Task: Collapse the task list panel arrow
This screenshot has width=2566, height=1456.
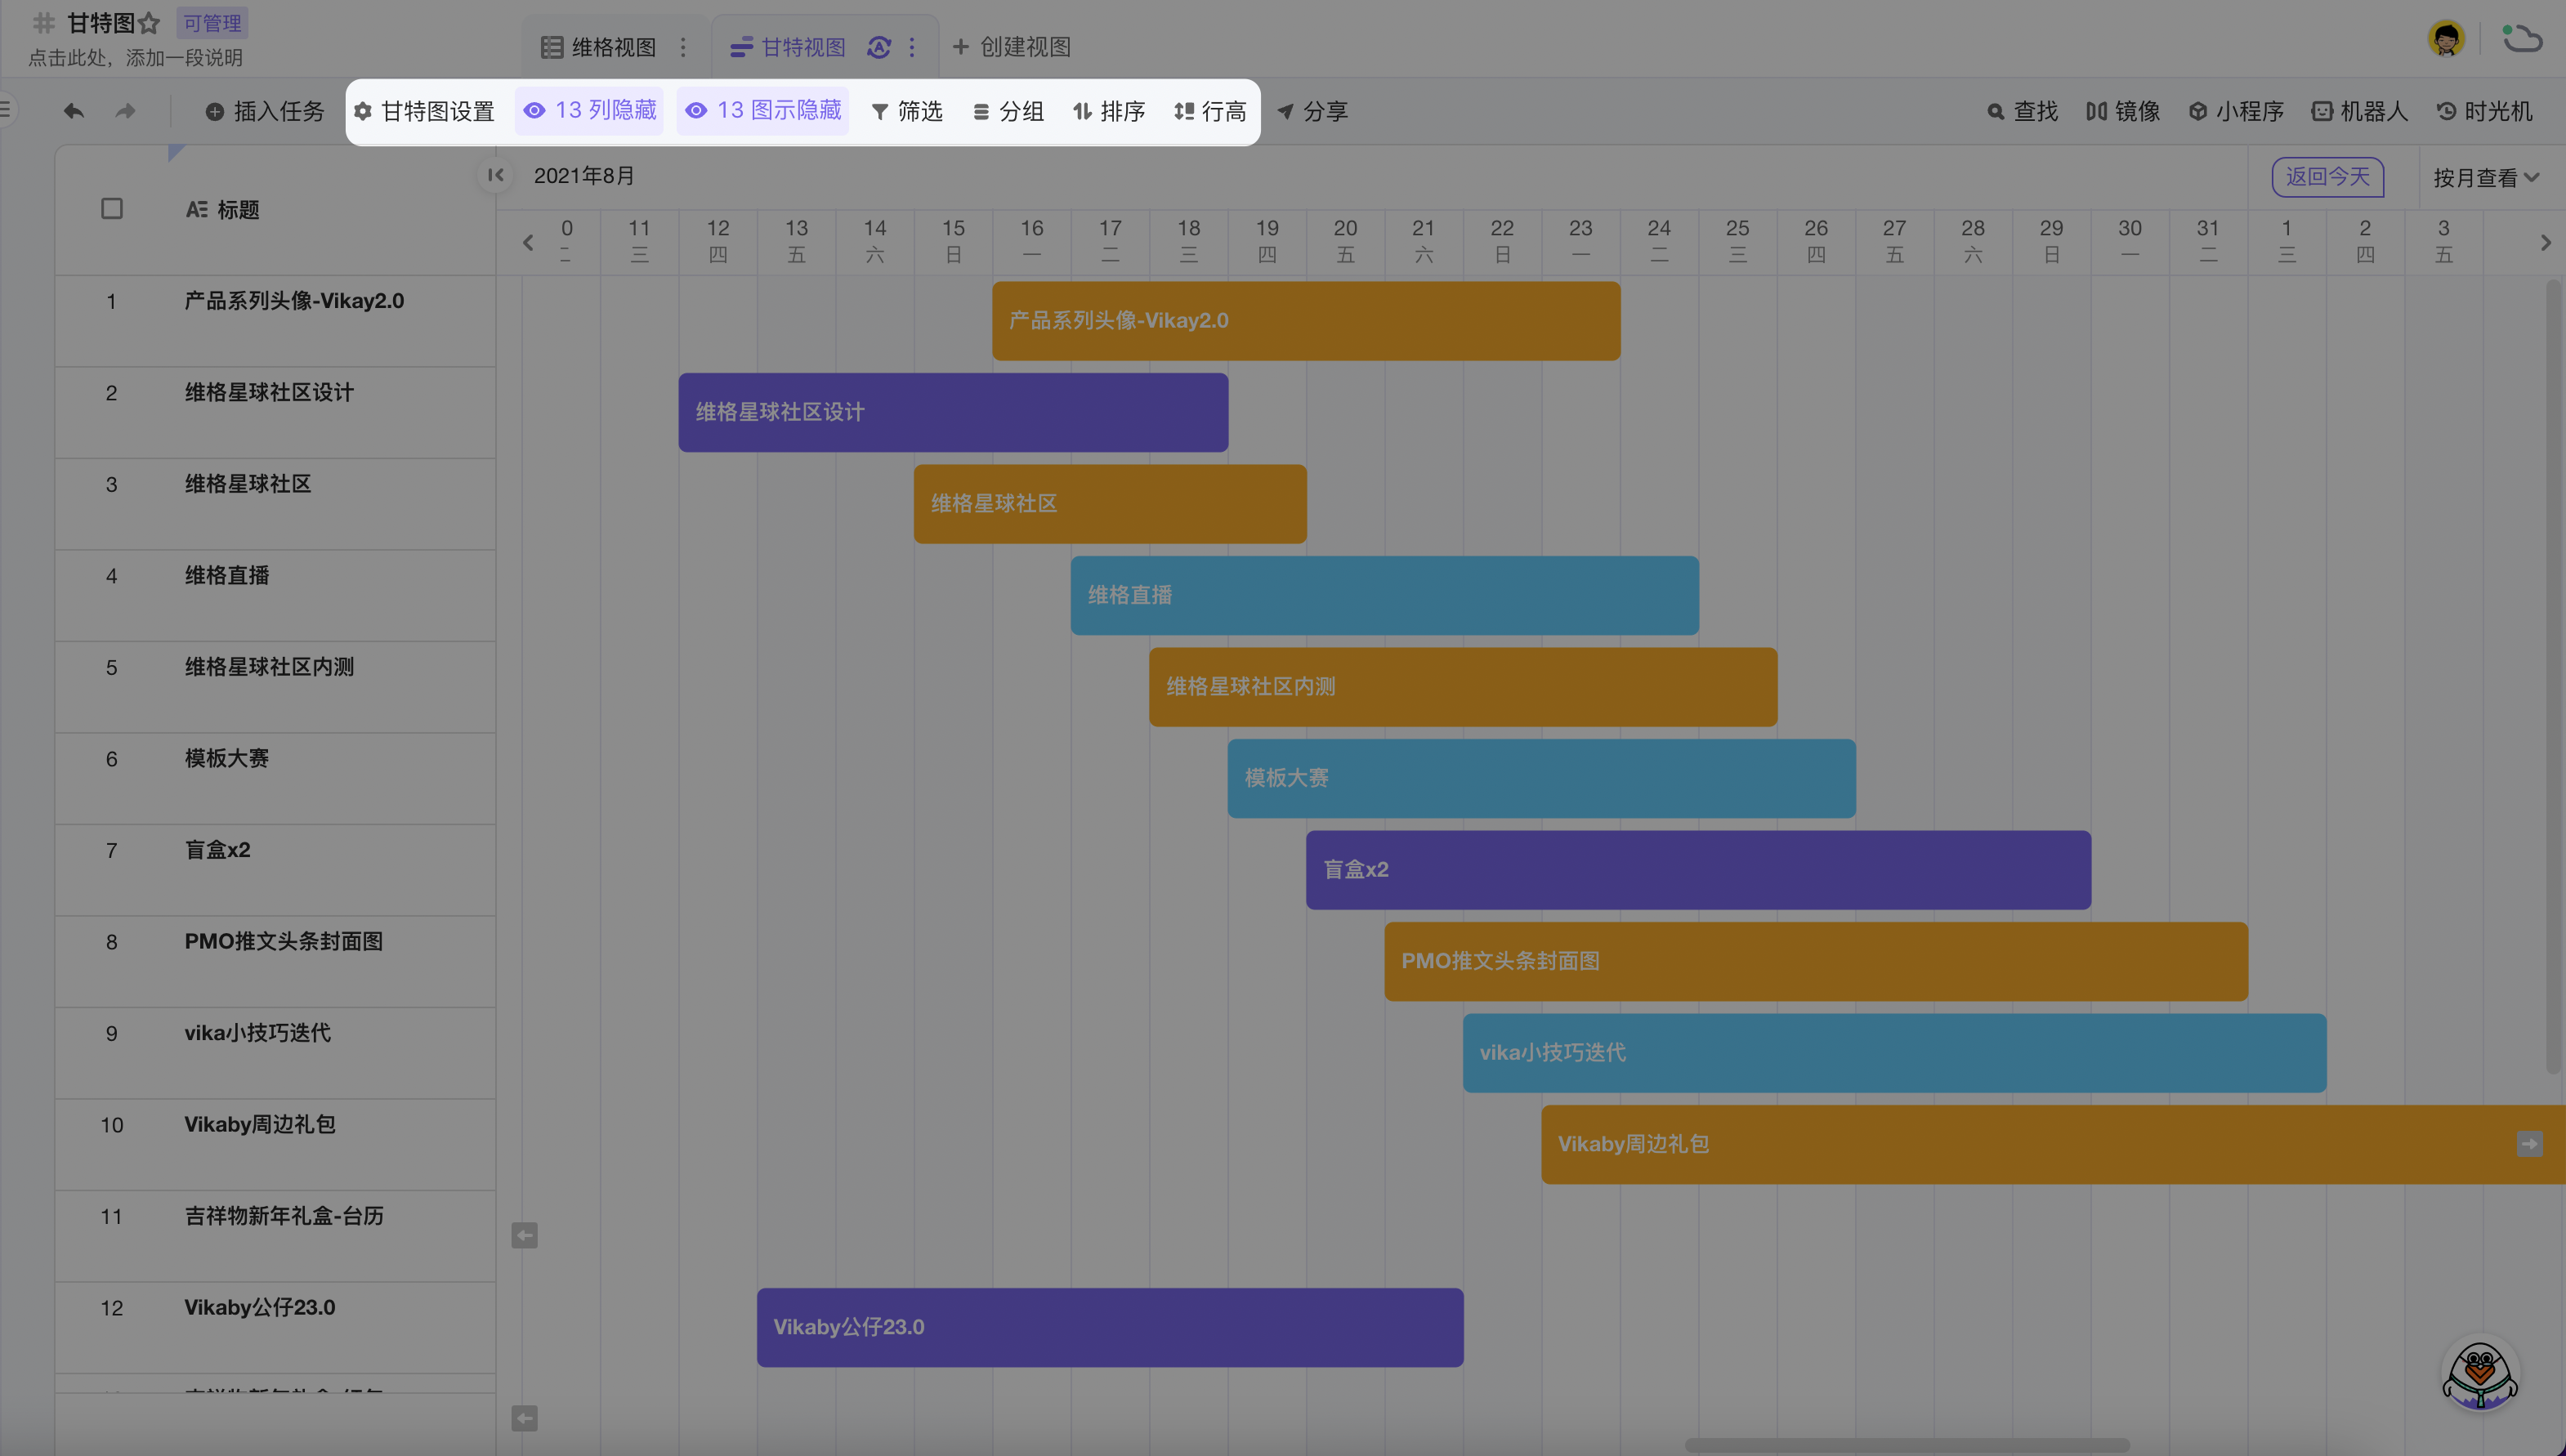Action: click(495, 175)
